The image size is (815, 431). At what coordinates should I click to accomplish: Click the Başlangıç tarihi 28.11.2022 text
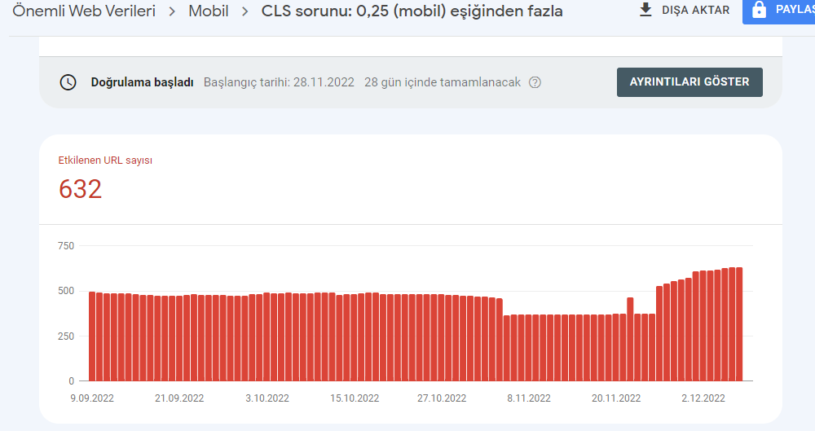(x=279, y=82)
